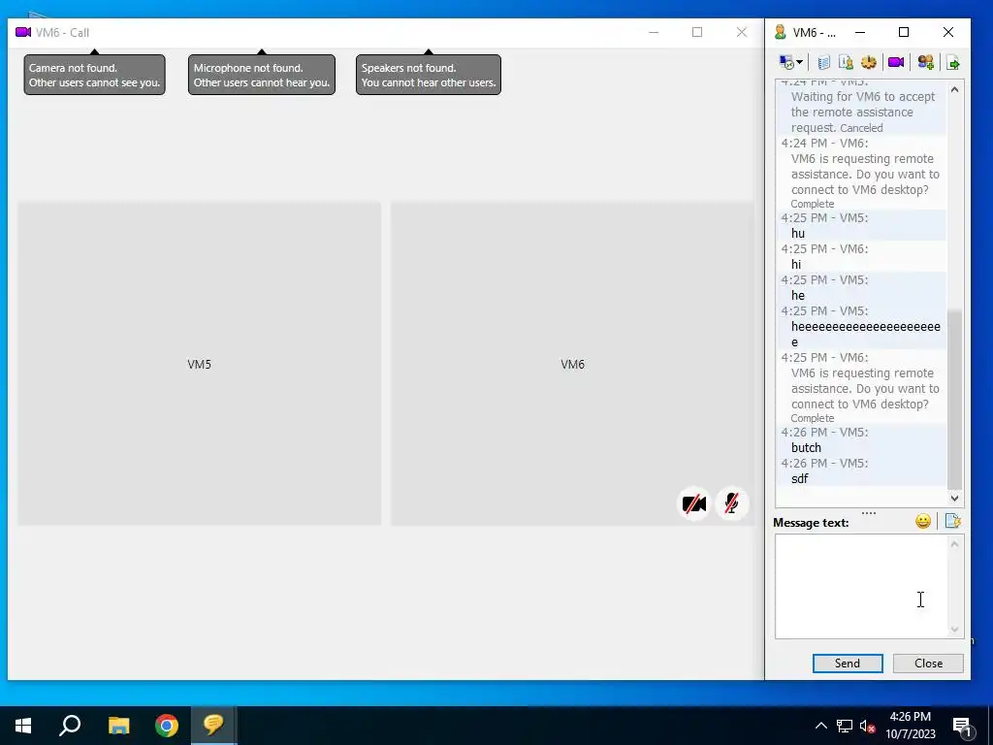Click the 'hu' message from VM5
The image size is (993, 745).
coord(798,234)
